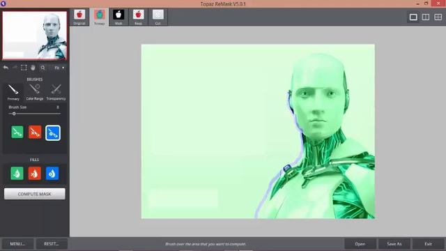Select the Transparency brush

56,92
